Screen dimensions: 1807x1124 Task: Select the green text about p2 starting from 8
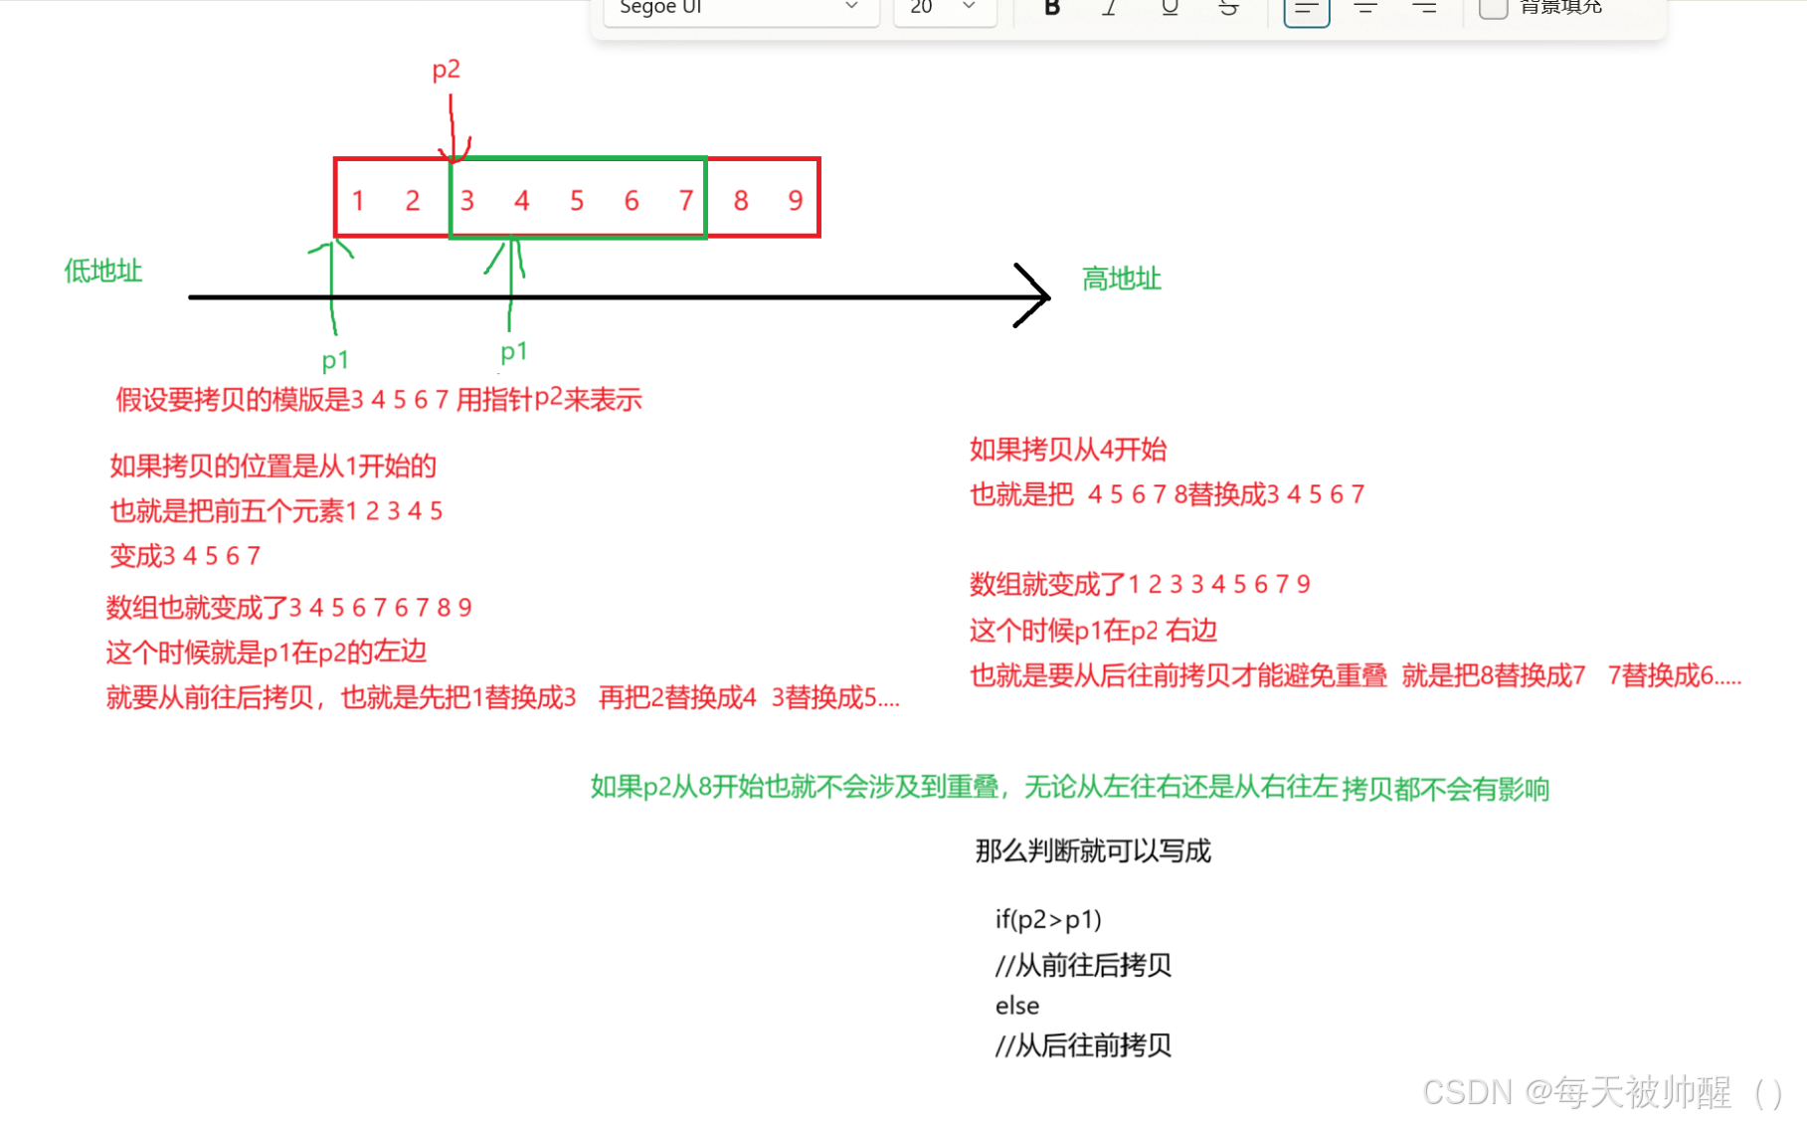[x=1070, y=788]
